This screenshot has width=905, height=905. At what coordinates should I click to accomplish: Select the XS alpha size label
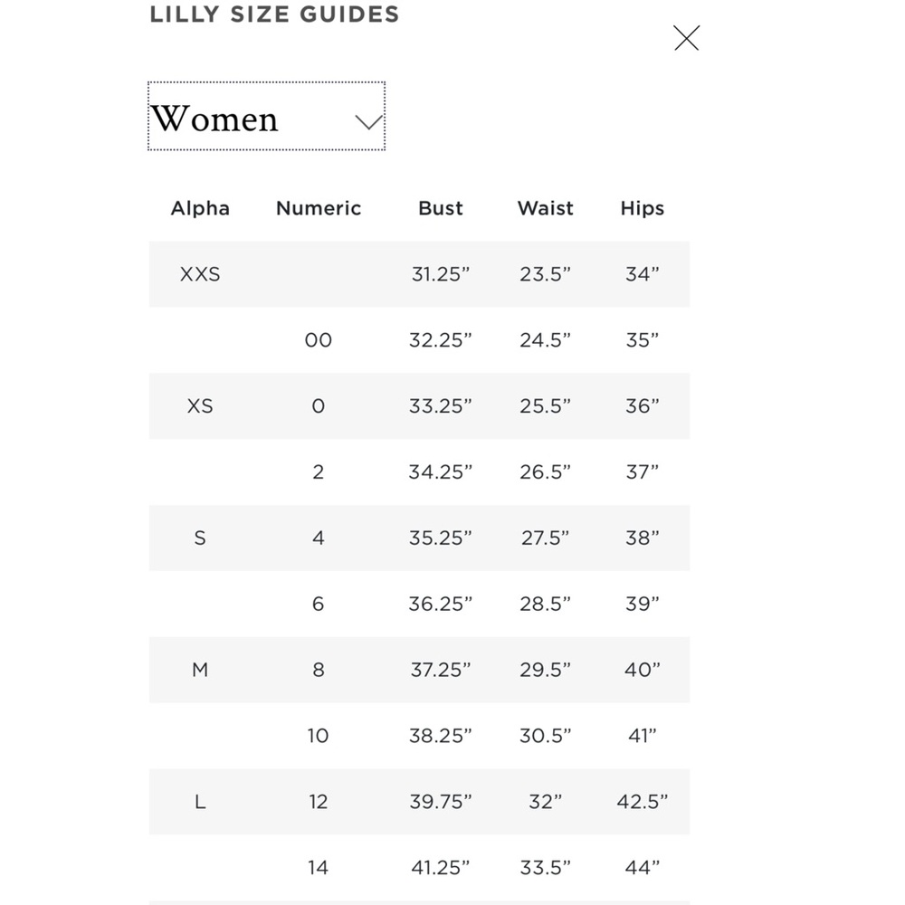pos(200,406)
